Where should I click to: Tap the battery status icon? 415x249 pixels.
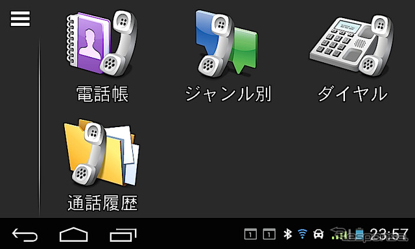(359, 234)
